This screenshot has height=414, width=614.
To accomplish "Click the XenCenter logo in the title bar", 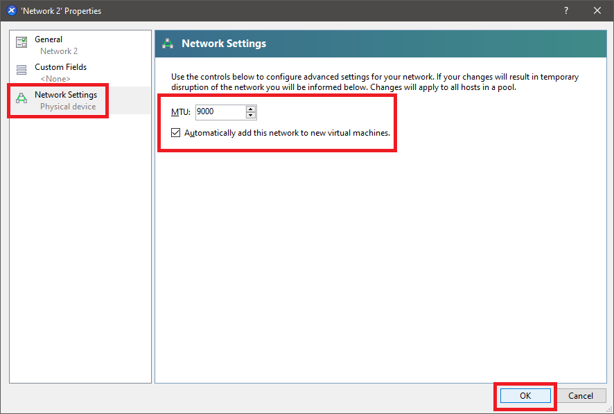I will click(11, 10).
